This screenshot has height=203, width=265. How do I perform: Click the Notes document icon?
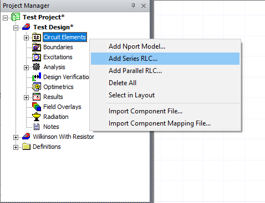pos(37,127)
